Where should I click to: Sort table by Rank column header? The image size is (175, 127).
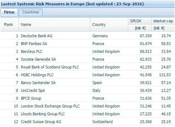click(x=9, y=24)
